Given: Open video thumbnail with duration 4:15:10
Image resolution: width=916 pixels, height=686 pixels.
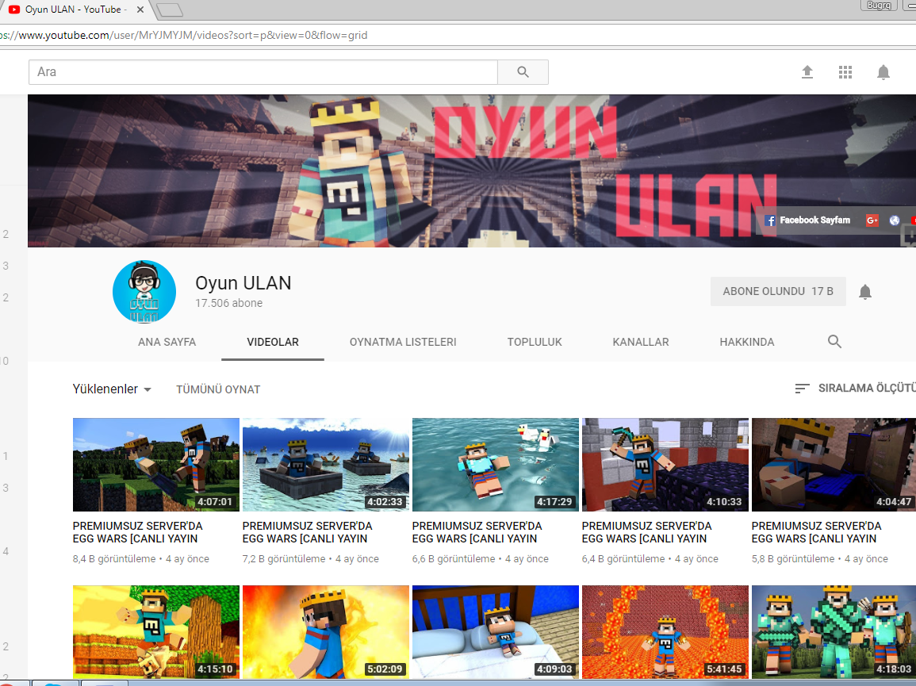Looking at the screenshot, I should [x=156, y=631].
